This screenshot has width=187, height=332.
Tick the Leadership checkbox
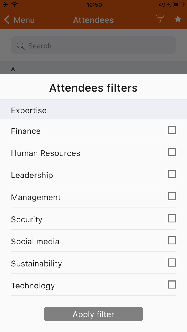(x=172, y=174)
